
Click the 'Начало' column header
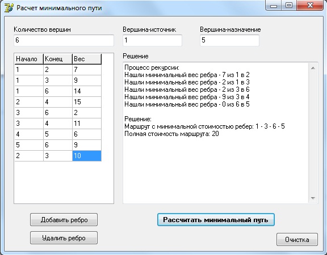pyautogui.click(x=29, y=59)
